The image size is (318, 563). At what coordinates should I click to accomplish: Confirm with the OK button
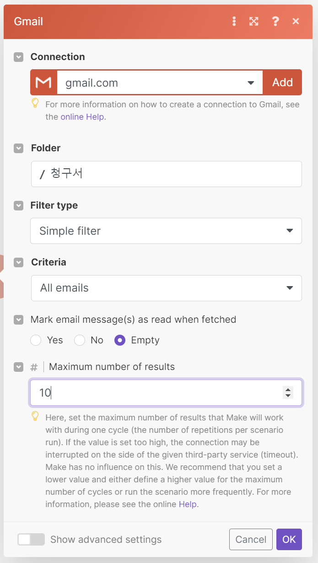pos(289,540)
